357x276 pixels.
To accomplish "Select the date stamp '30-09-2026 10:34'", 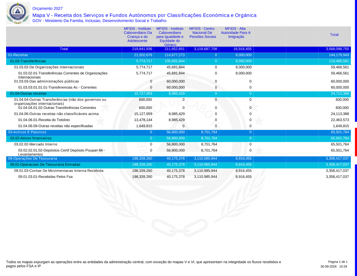I will coord(334,266).
